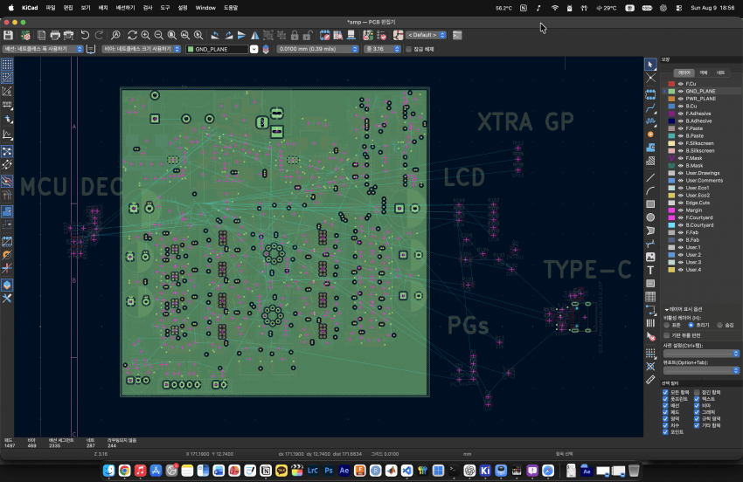
Task: Select the arrow selection tool
Action: pos(650,65)
